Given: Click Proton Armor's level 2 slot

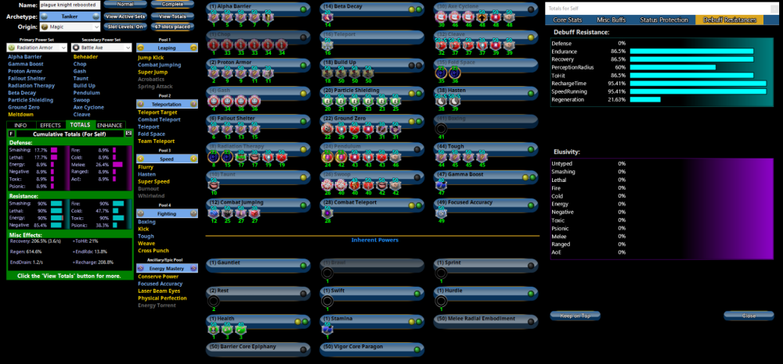Looking at the screenshot, I should (x=213, y=73).
